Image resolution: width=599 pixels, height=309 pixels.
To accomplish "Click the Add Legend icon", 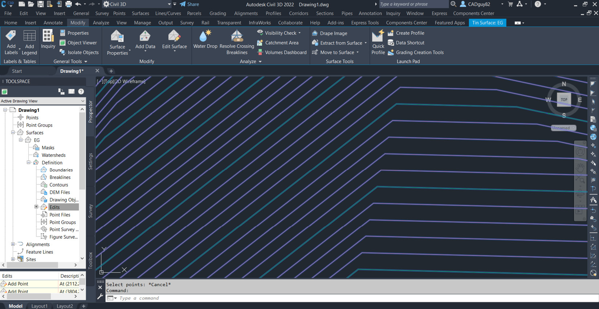I will click(29, 36).
